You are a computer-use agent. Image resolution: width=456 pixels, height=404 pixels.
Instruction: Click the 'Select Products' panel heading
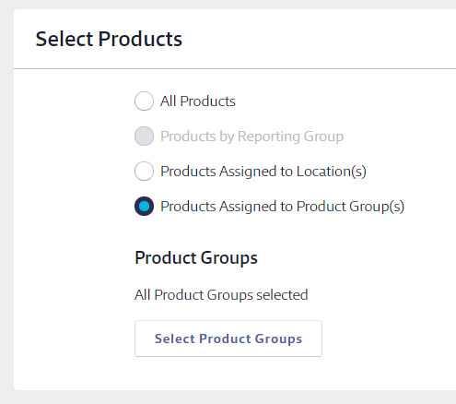coord(109,39)
